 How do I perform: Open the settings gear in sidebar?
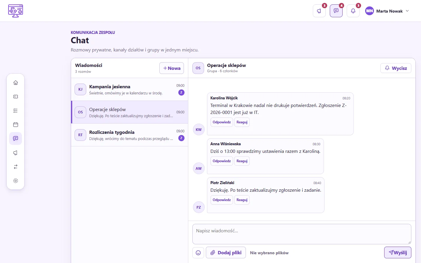(x=15, y=181)
